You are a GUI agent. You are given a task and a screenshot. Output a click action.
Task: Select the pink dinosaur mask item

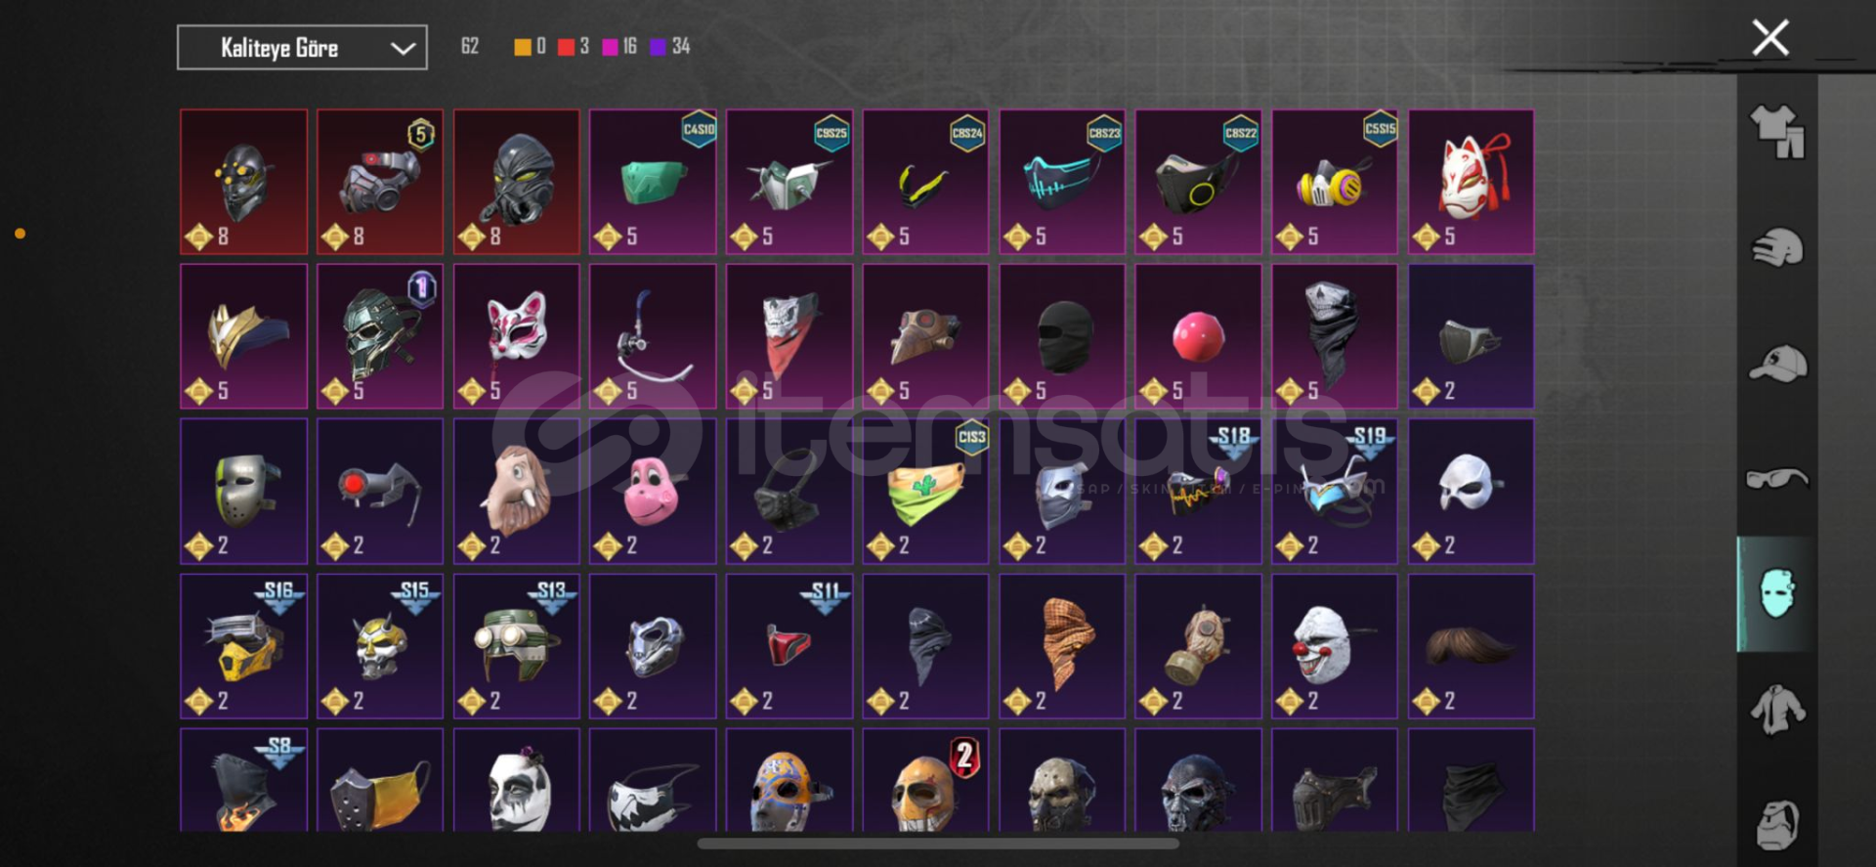[653, 492]
